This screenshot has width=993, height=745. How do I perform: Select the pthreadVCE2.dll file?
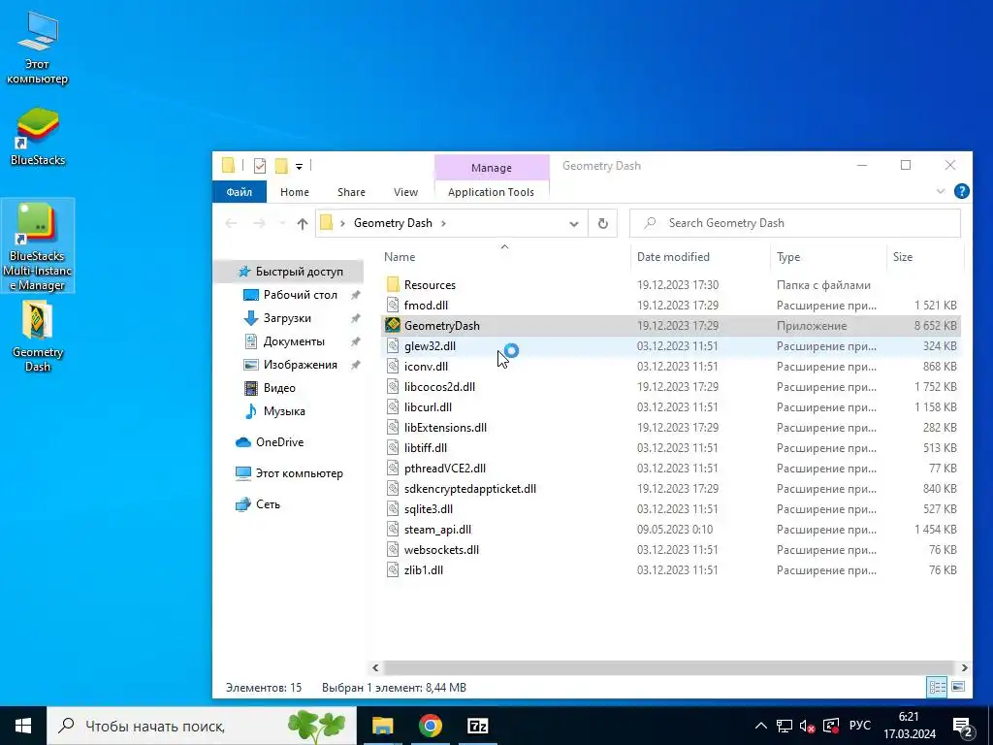tap(444, 469)
